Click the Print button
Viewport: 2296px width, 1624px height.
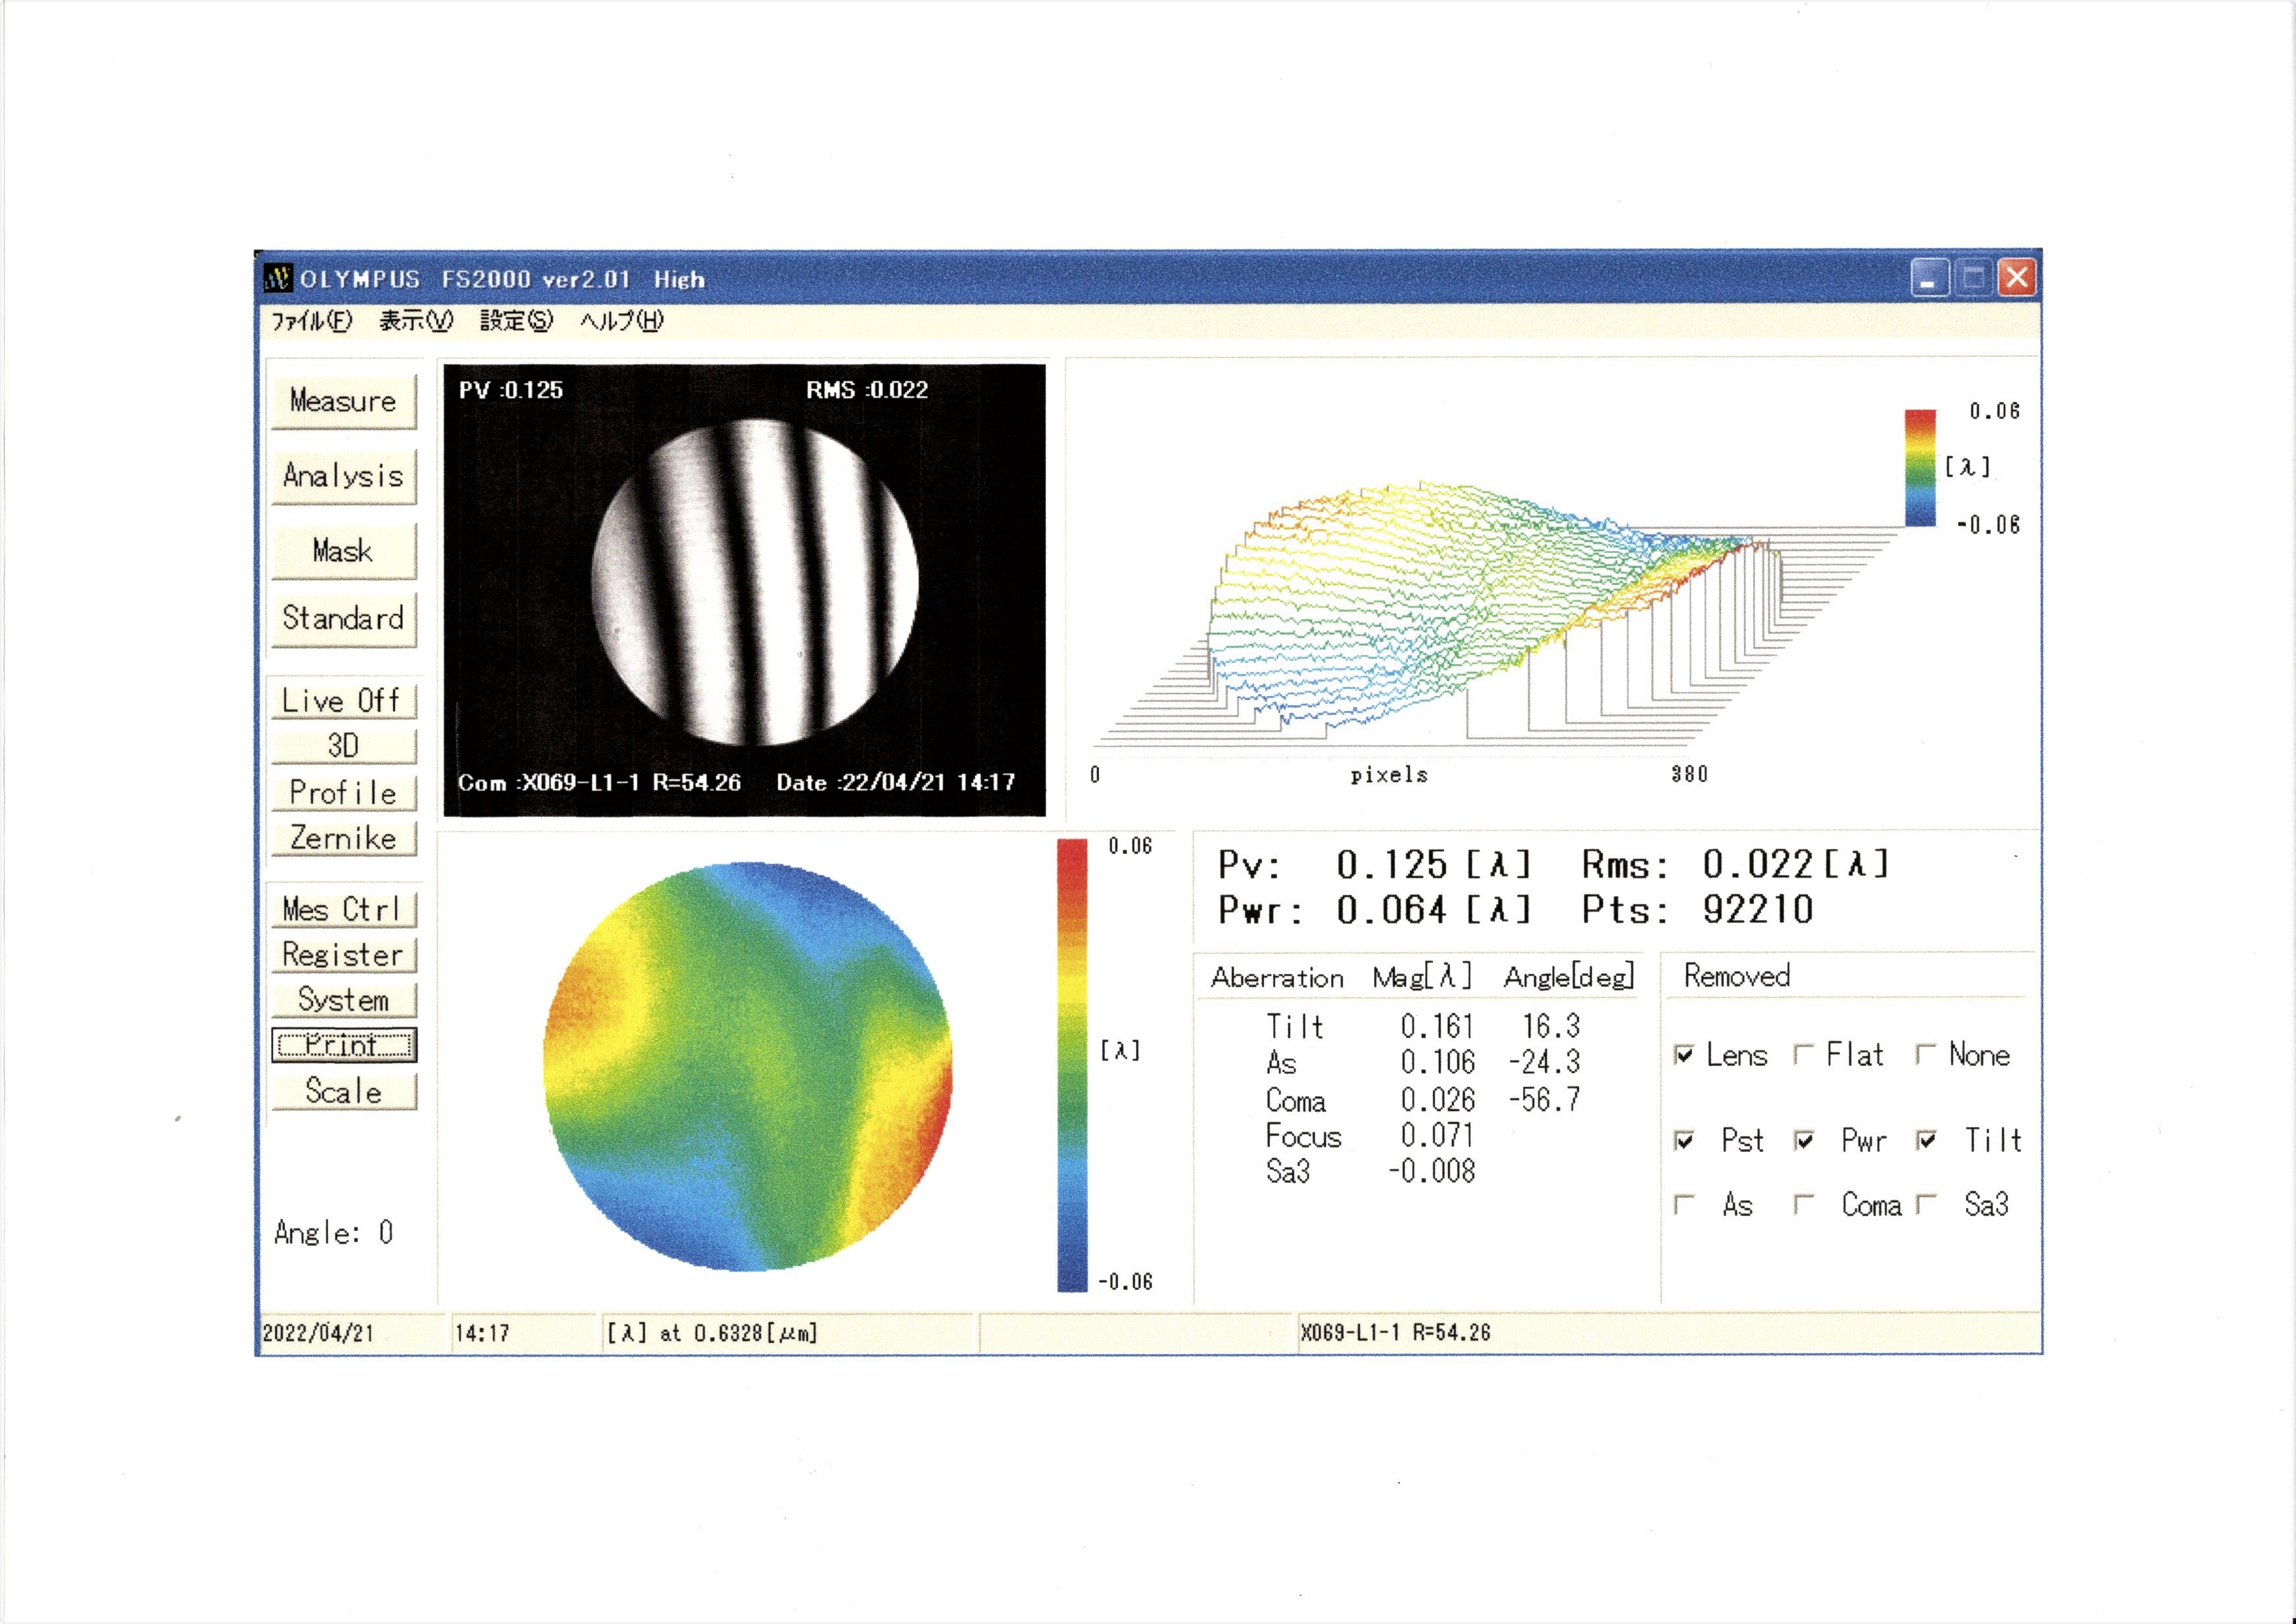tap(343, 1045)
